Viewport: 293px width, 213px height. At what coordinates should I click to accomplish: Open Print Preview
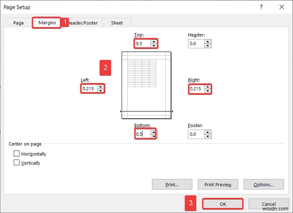point(218,184)
